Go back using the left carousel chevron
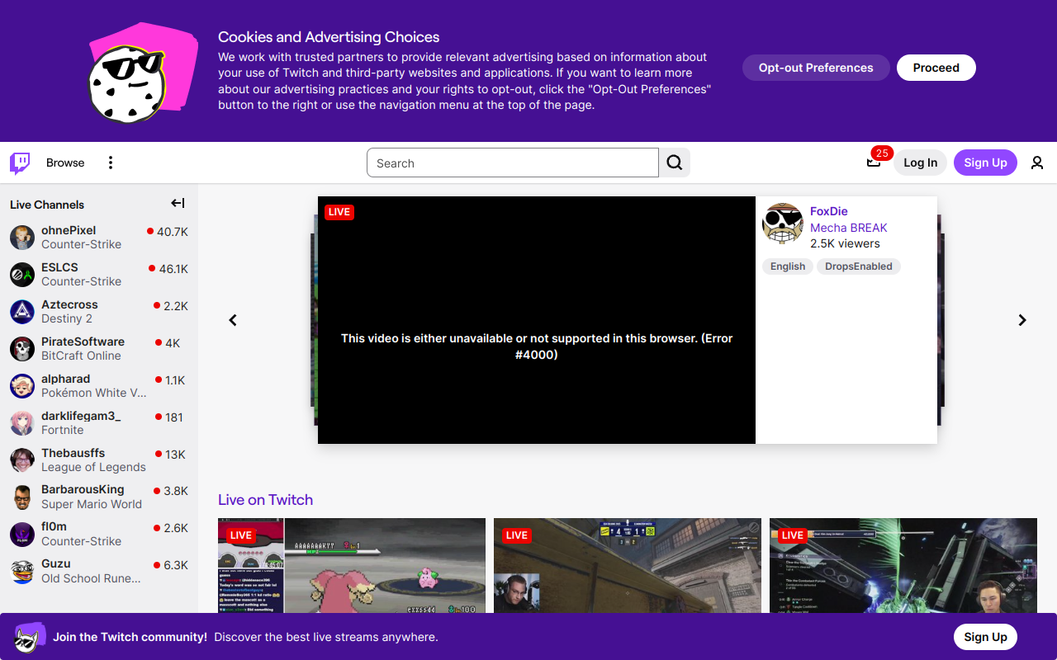This screenshot has width=1057, height=660. [x=232, y=320]
